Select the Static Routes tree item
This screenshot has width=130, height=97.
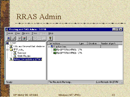coord(24,56)
